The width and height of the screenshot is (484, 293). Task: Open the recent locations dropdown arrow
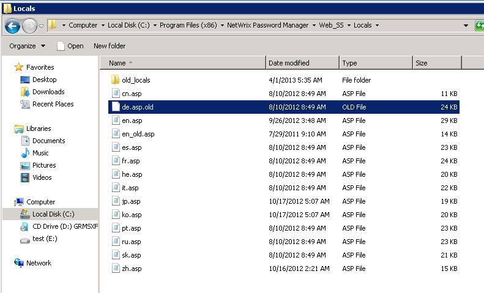[x=42, y=26]
